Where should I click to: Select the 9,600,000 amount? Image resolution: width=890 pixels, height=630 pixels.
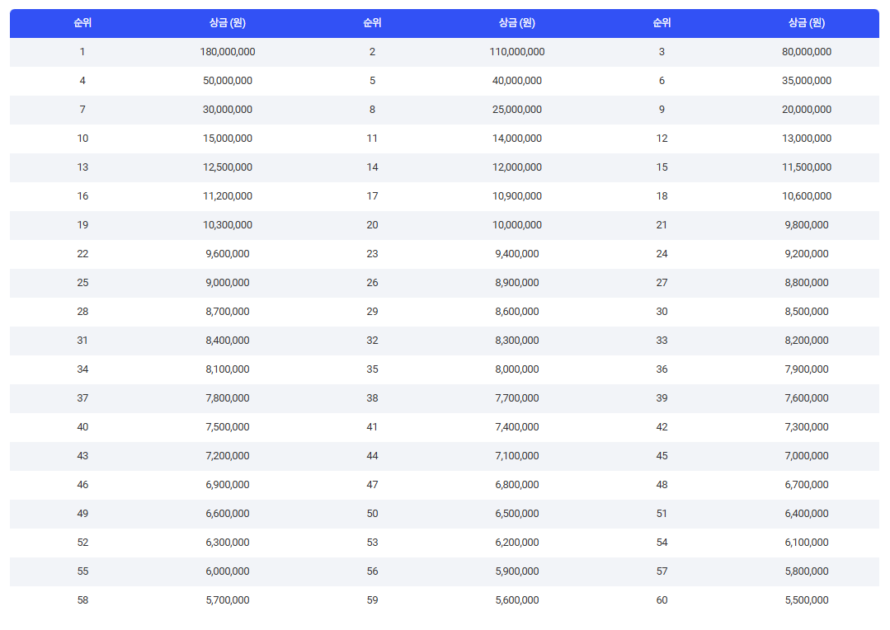[x=227, y=254]
